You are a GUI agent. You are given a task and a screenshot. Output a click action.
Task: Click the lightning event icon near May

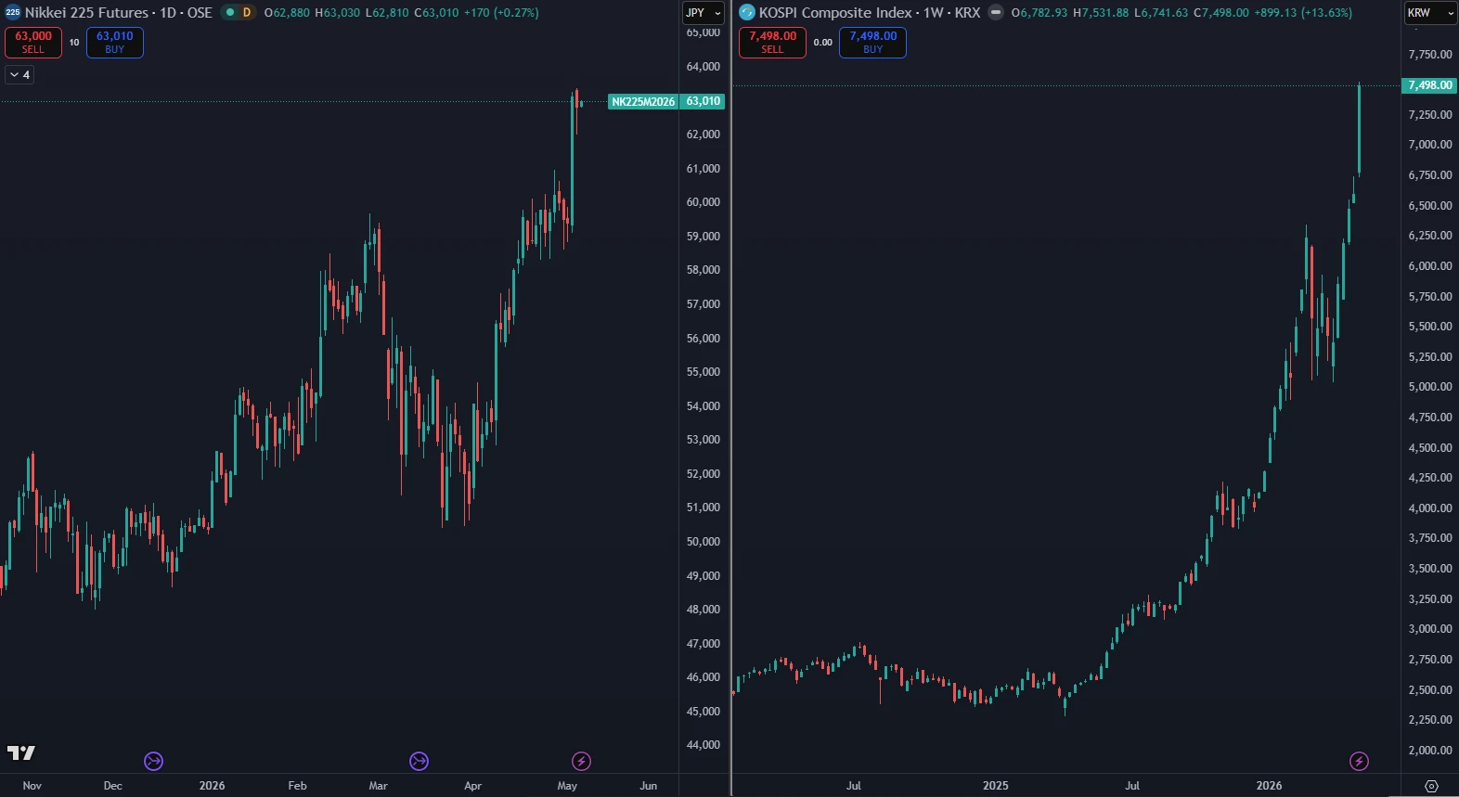582,761
